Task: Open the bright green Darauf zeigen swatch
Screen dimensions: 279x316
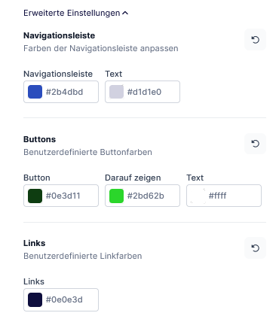Action: (x=116, y=196)
